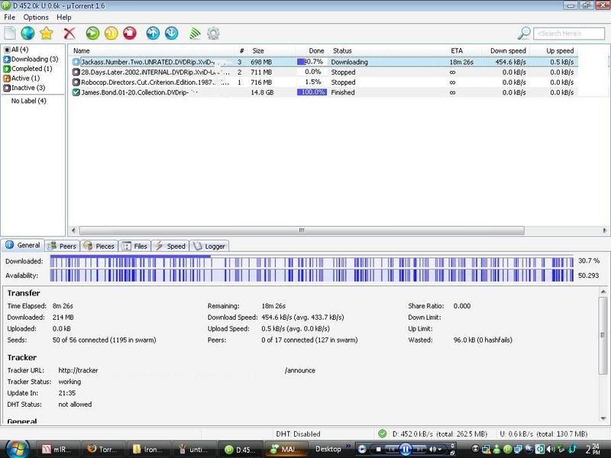Screen dimensions: 611x458
Task: Click the Add Torrent from URL globe icon
Action: (27, 34)
